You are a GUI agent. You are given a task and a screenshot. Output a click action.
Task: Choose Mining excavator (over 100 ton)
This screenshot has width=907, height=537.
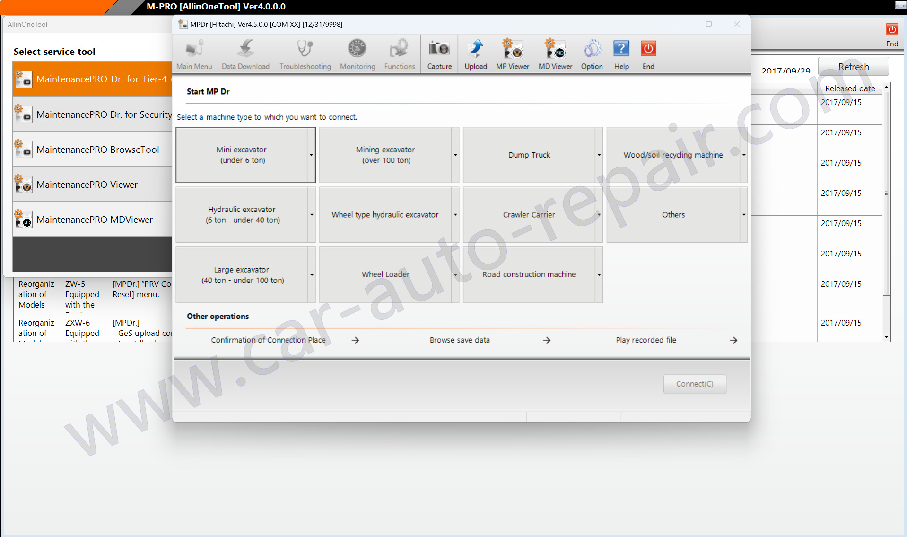click(x=385, y=155)
